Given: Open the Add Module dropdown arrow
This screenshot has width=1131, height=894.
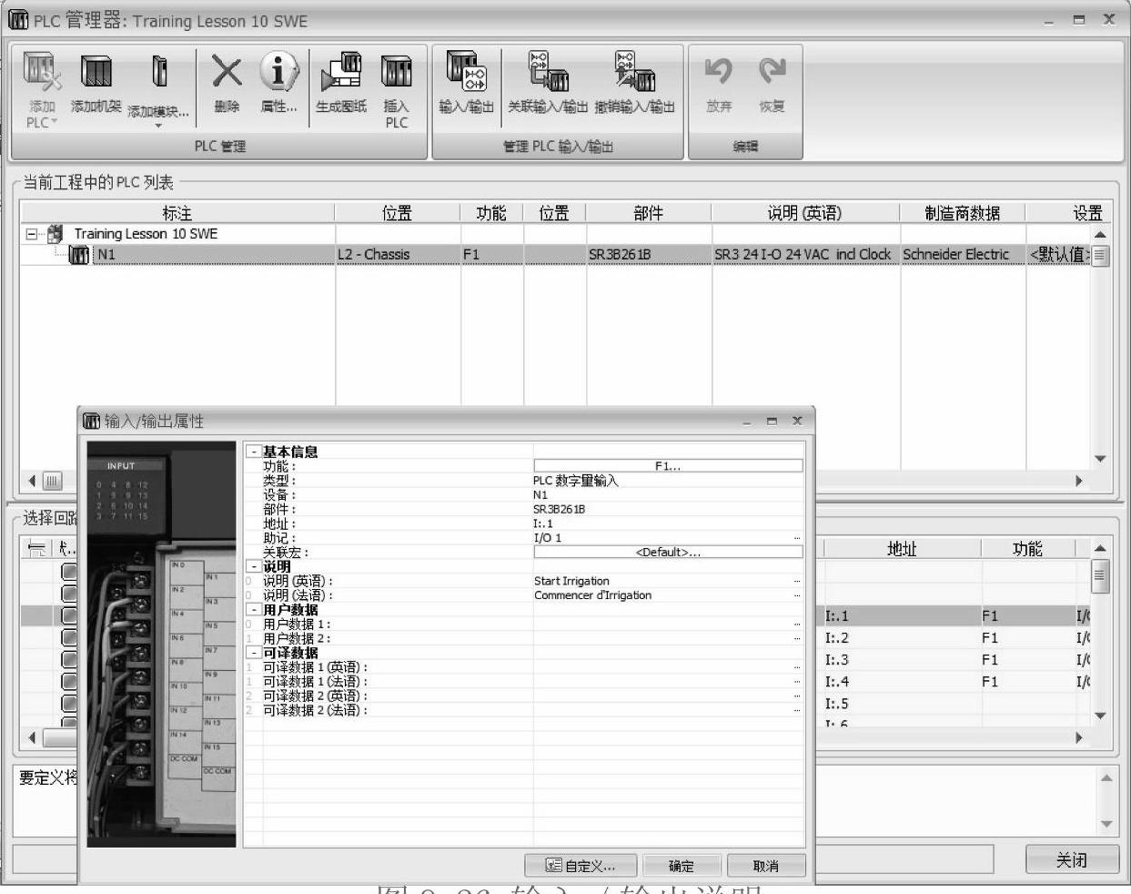Looking at the screenshot, I should tap(158, 126).
